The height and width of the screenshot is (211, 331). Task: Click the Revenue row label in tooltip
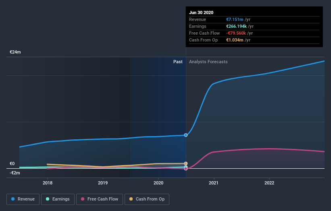pos(198,19)
